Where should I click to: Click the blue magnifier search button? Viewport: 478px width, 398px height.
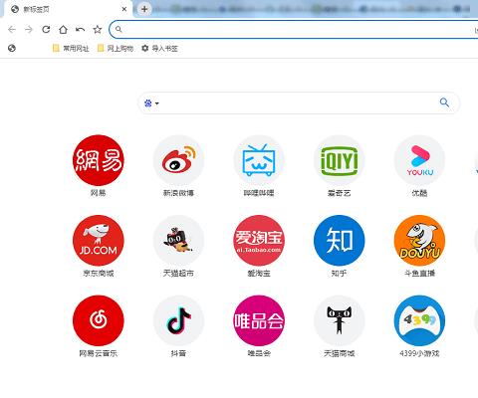coord(444,102)
